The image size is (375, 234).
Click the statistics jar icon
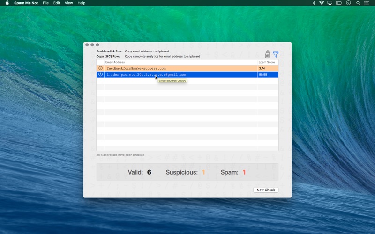tap(268, 54)
